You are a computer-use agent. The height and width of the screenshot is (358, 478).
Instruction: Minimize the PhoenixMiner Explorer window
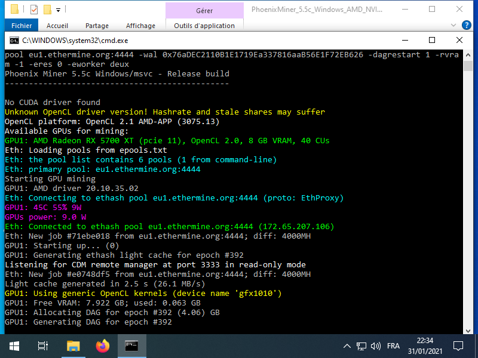(x=405, y=10)
